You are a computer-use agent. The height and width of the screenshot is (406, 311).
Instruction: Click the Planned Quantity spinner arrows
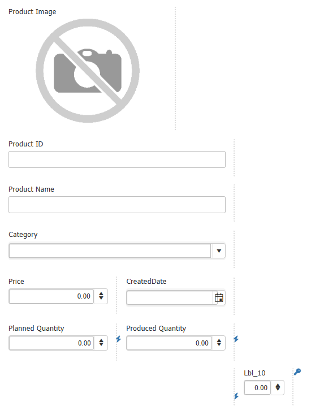coord(101,343)
